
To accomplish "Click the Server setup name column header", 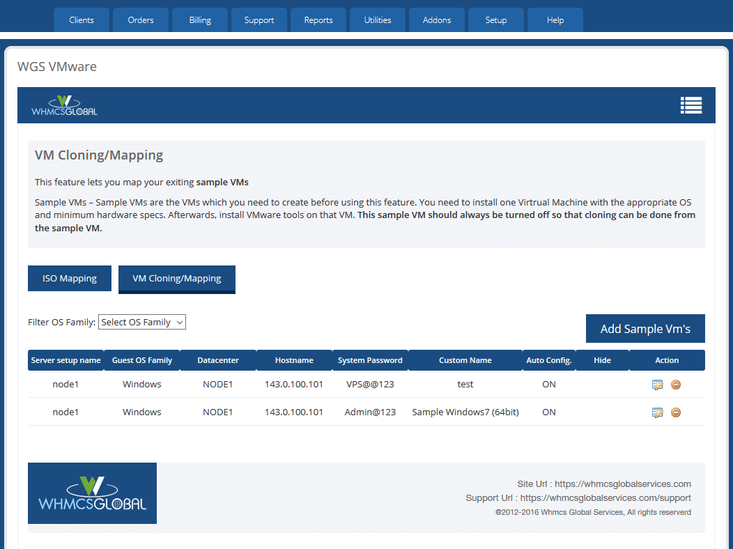I will point(65,360).
